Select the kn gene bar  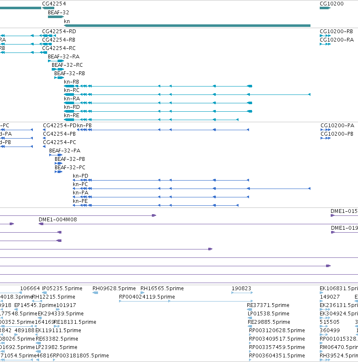[187, 26]
